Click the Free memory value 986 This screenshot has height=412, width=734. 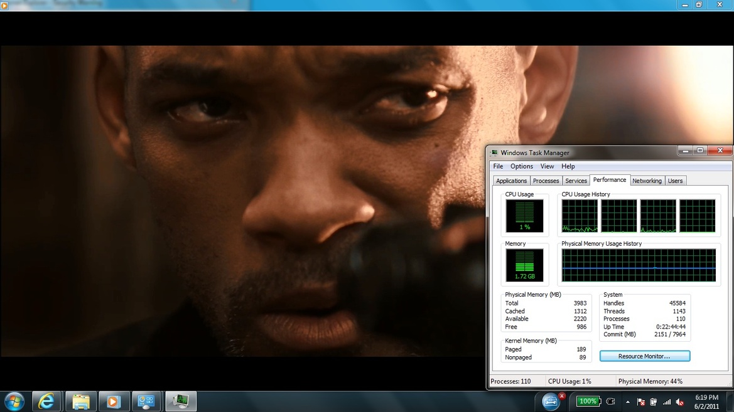[x=581, y=327]
